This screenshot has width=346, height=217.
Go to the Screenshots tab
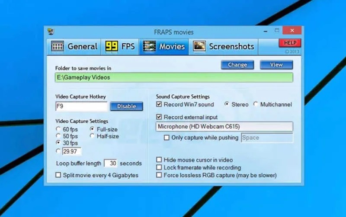coord(224,47)
